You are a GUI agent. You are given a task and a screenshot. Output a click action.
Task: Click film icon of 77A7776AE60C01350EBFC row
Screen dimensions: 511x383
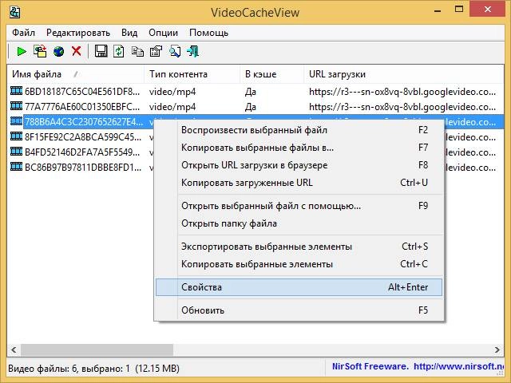(x=16, y=106)
